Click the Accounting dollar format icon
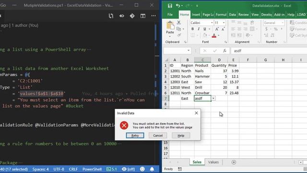This screenshot has width=307, height=173. [x=266, y=29]
